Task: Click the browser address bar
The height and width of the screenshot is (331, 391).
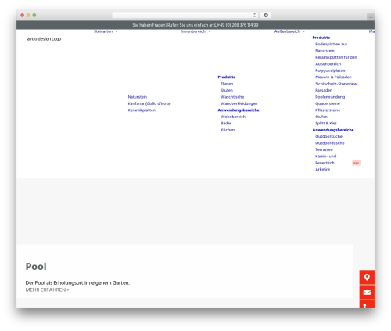Action: click(185, 15)
